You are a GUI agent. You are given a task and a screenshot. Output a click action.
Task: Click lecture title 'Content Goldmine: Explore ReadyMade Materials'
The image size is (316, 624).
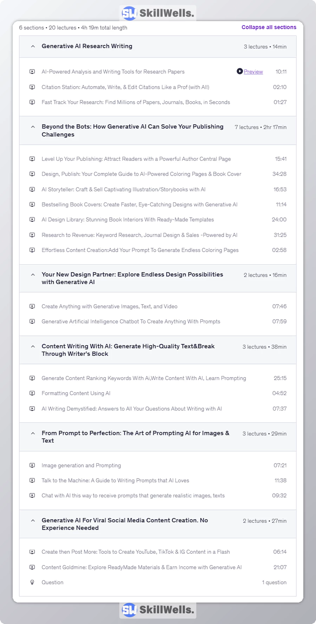[141, 567]
